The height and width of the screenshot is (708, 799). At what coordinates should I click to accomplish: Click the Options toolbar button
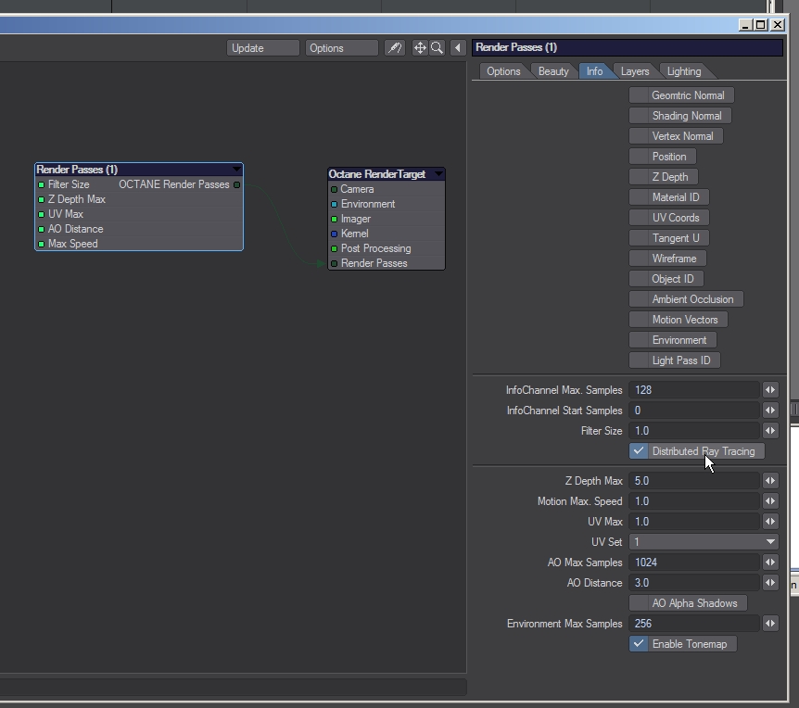[x=341, y=48]
